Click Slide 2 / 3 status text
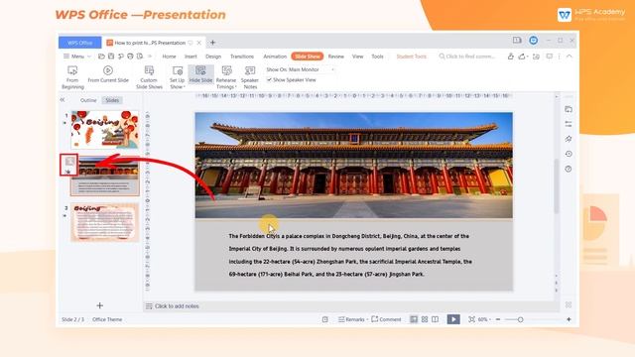 click(x=72, y=319)
